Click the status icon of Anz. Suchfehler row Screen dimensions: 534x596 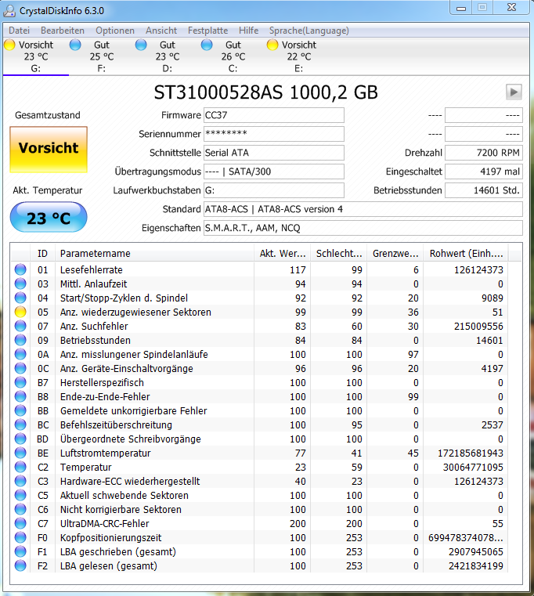click(x=20, y=326)
